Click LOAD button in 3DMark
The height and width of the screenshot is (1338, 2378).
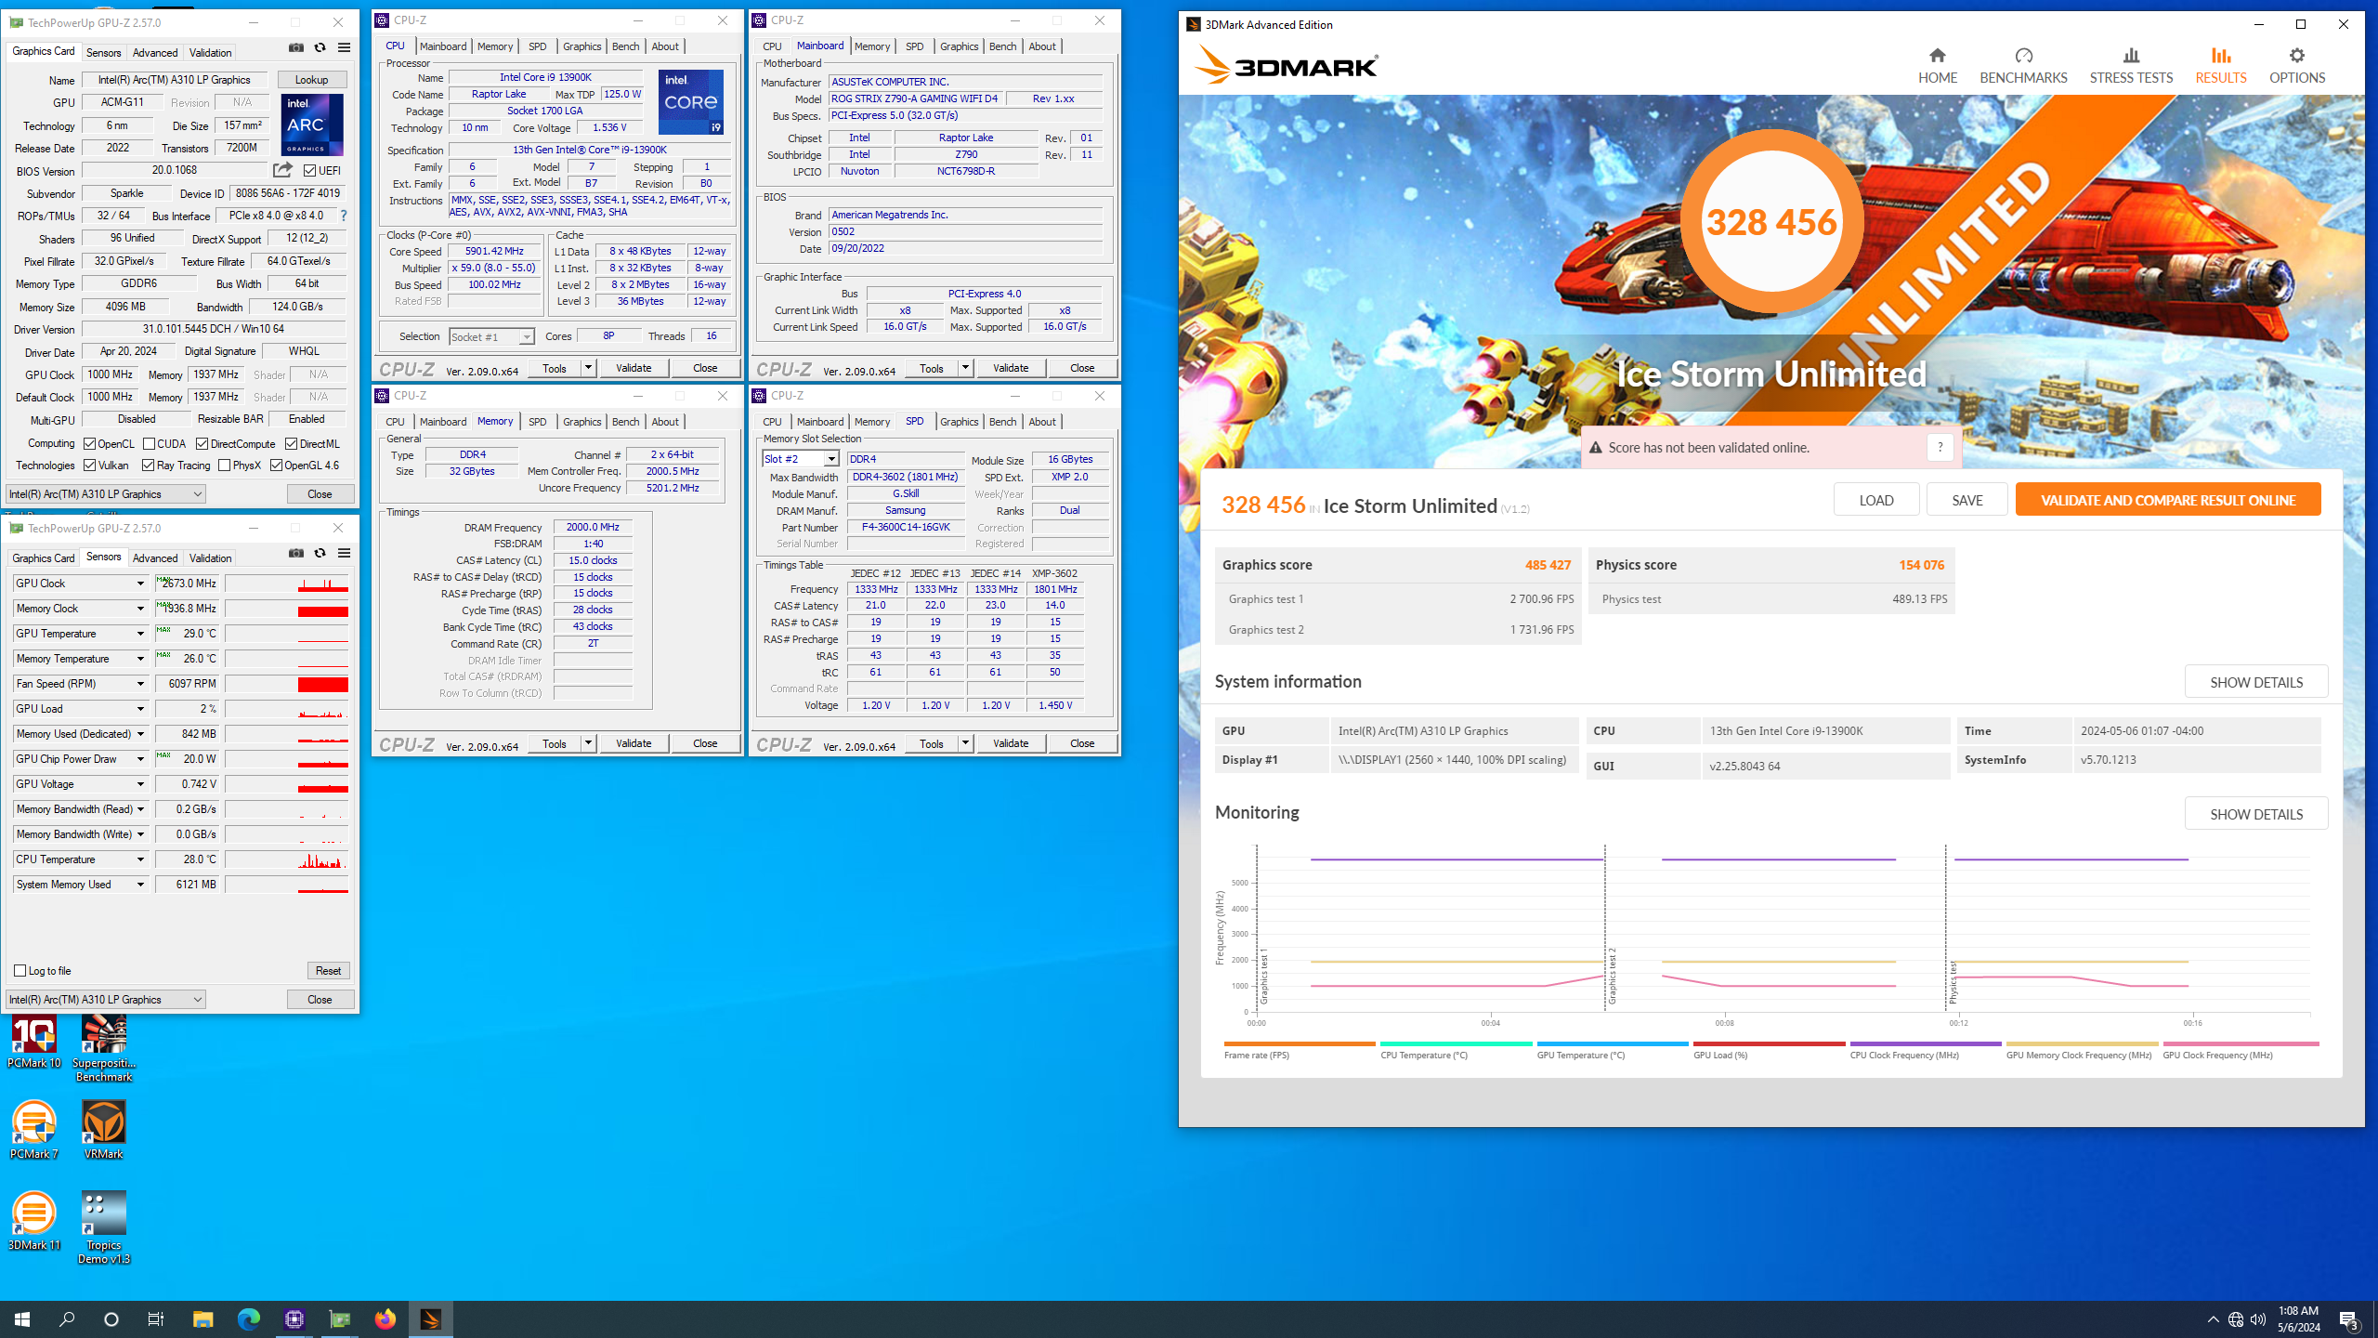(1876, 500)
